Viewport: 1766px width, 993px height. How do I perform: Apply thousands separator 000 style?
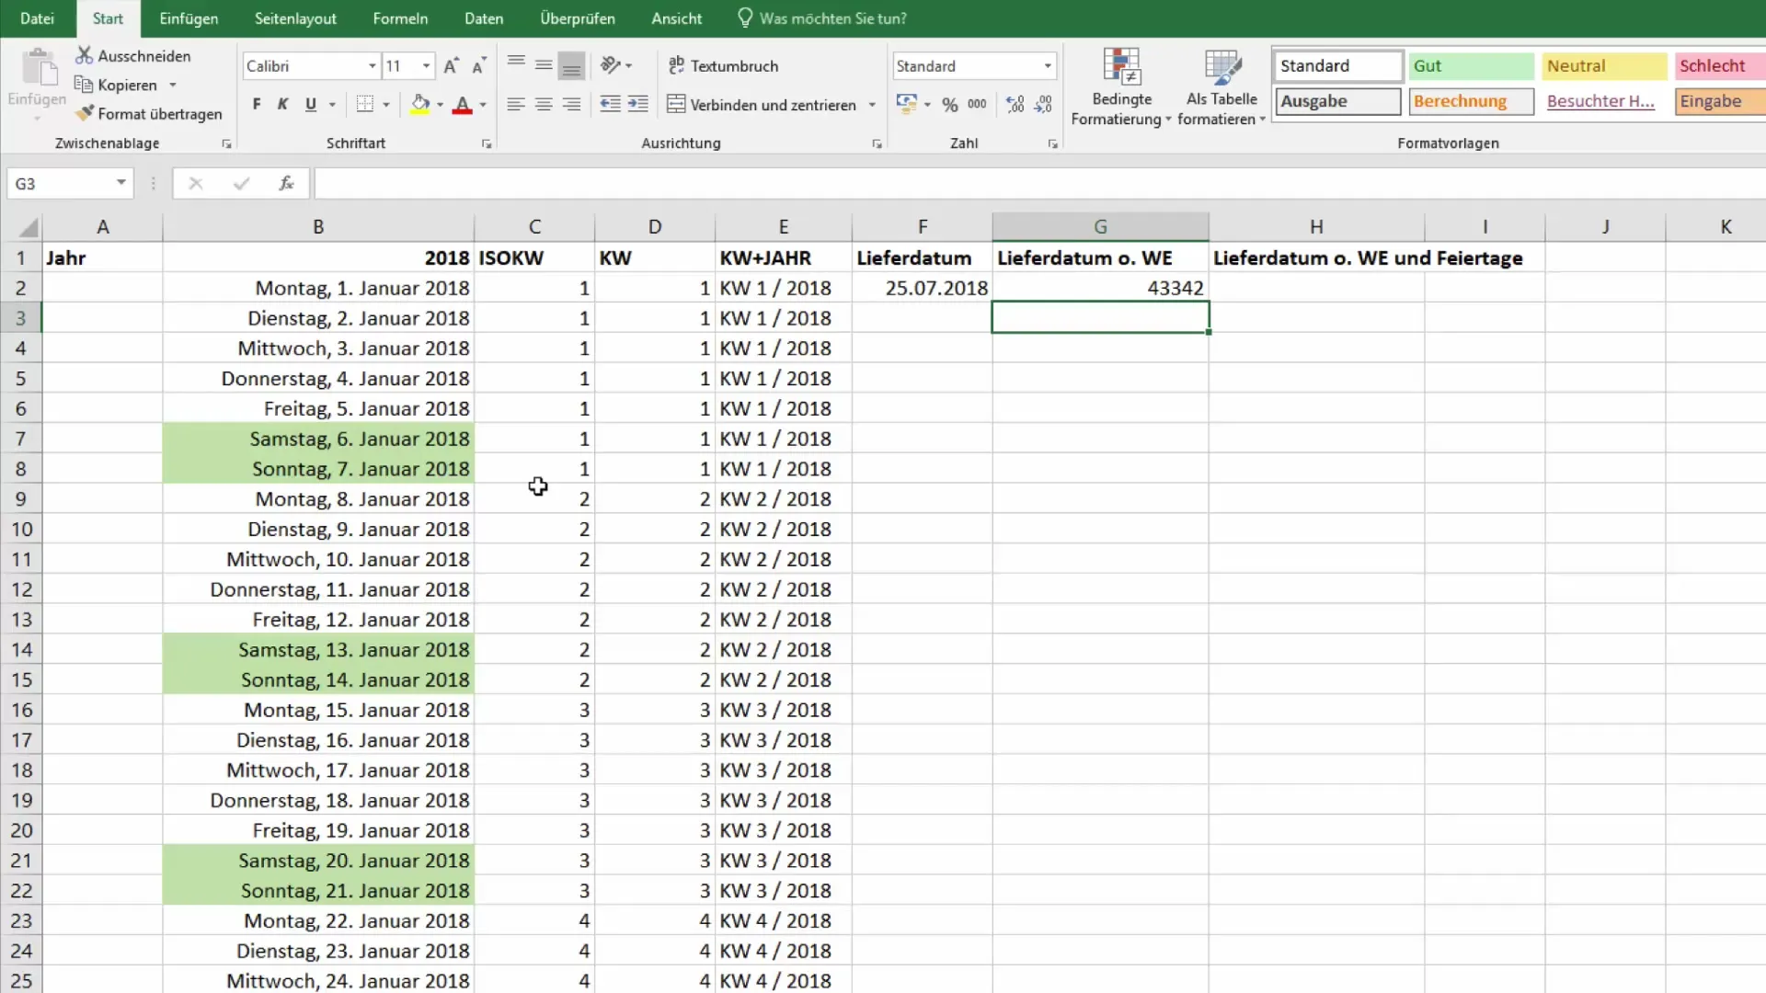[977, 104]
